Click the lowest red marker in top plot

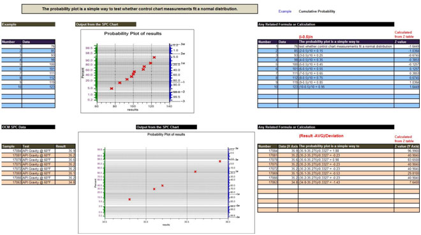pos(112,89)
